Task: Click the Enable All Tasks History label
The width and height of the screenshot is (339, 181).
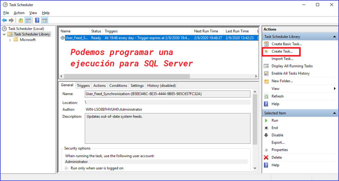Action: [x=291, y=73]
